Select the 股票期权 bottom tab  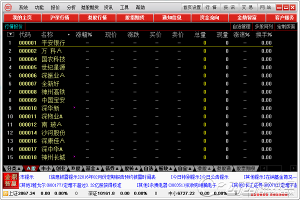coord(245,168)
